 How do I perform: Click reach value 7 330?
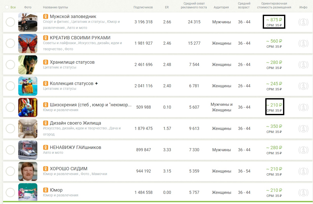pyautogui.click(x=194, y=150)
